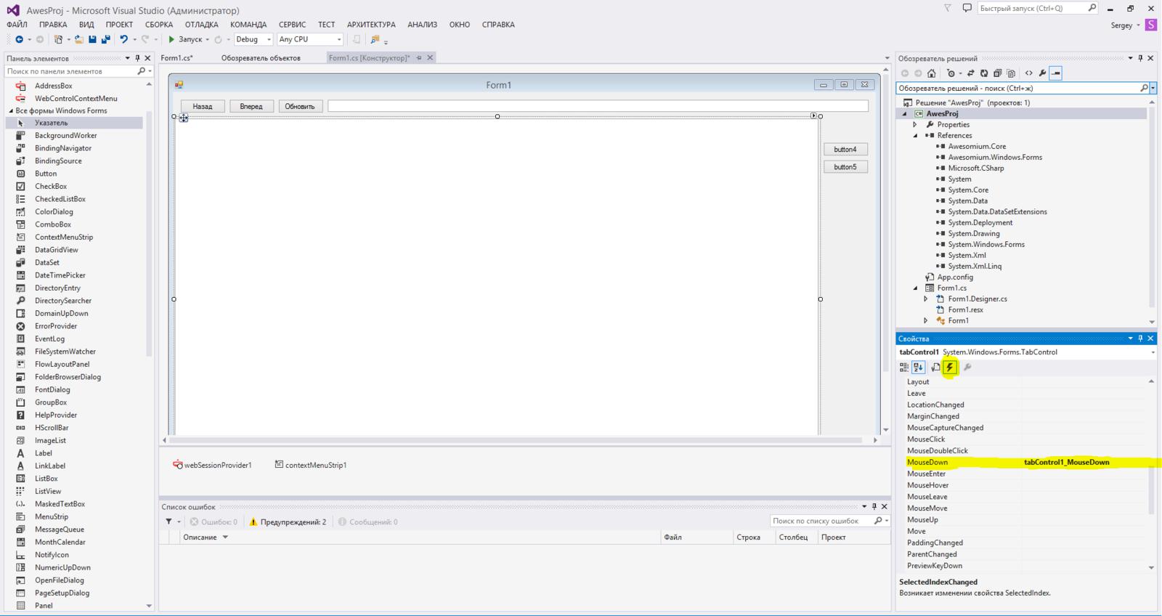Show events with the lightning bolt icon
The image size is (1162, 616).
(949, 368)
